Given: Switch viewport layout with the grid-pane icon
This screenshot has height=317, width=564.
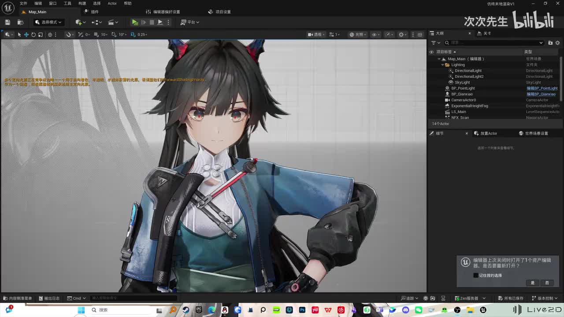Looking at the screenshot, I should pos(420,34).
